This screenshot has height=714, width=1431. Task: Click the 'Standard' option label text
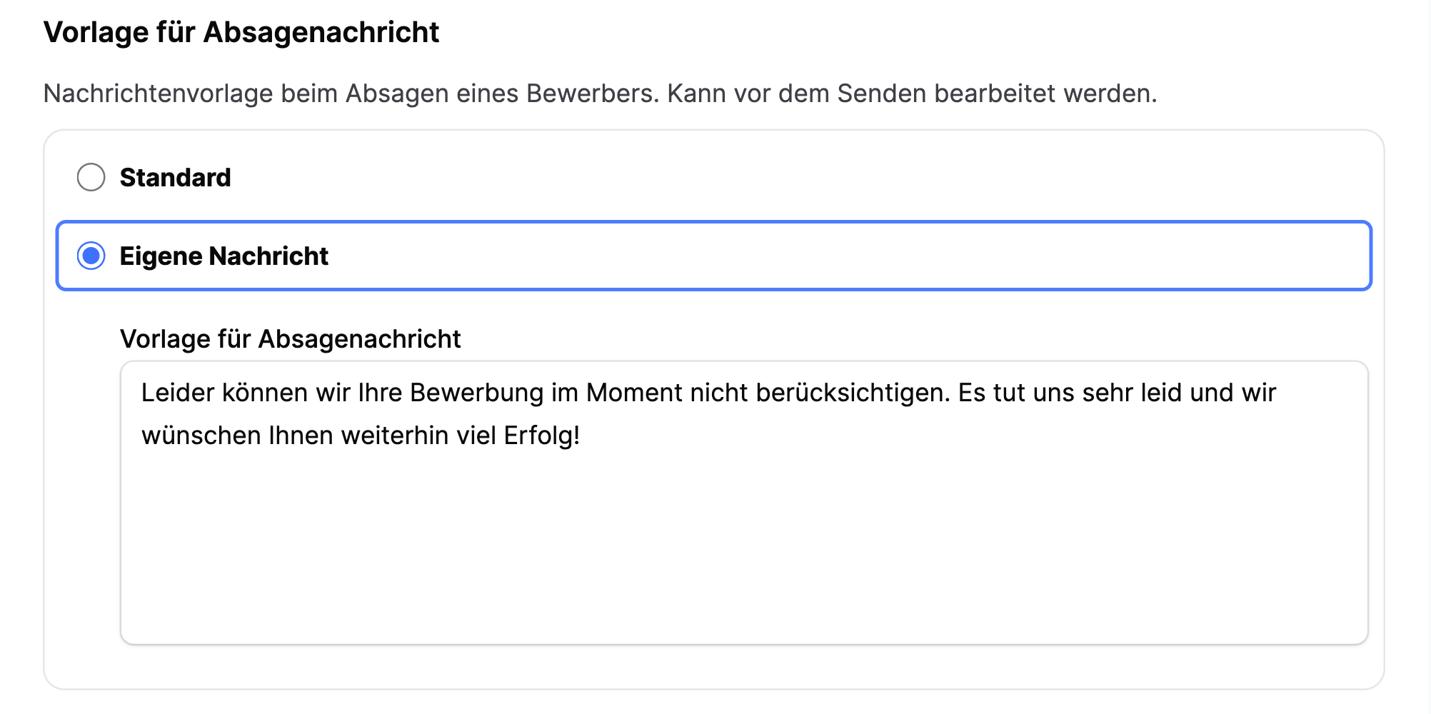pyautogui.click(x=175, y=178)
